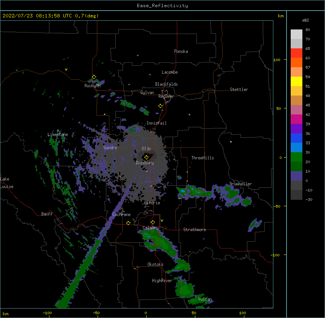Click the yellow diamond marker directly above Calgary
Viewport: 325px width, 318px height.
(x=153, y=222)
